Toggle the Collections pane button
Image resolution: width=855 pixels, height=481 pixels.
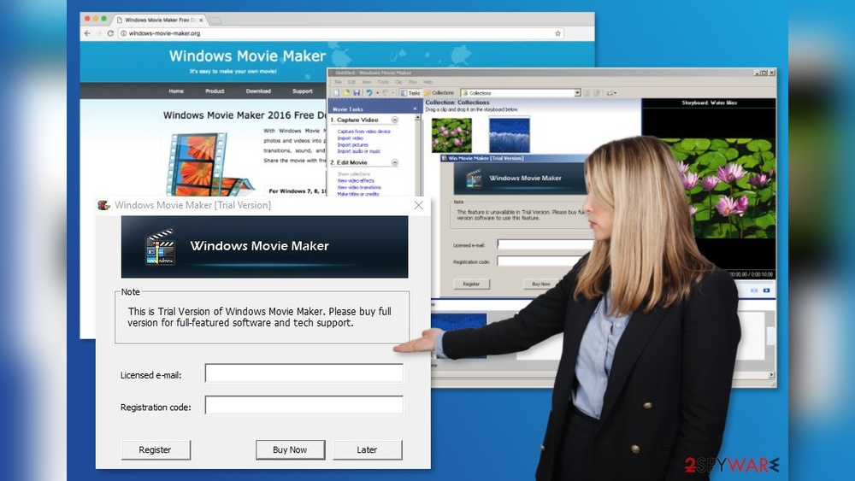pyautogui.click(x=439, y=93)
